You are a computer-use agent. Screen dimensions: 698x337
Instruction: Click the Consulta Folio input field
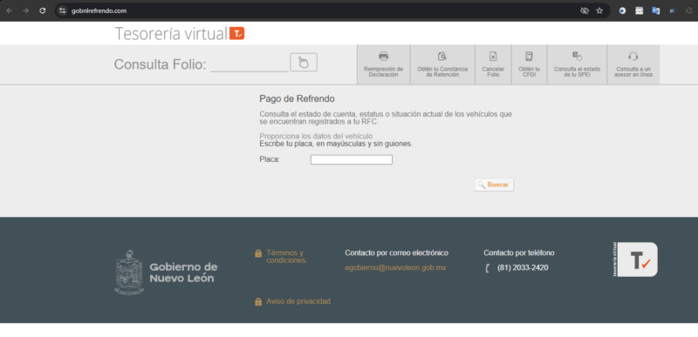[x=250, y=64]
